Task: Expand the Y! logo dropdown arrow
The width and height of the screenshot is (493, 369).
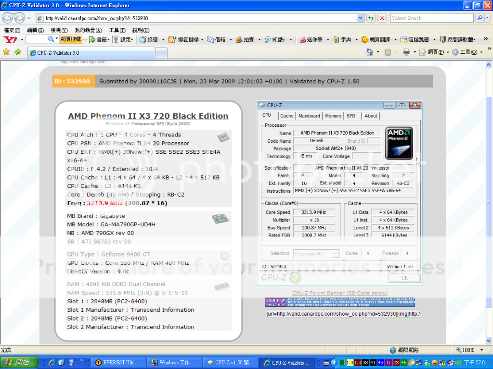Action: pos(22,39)
